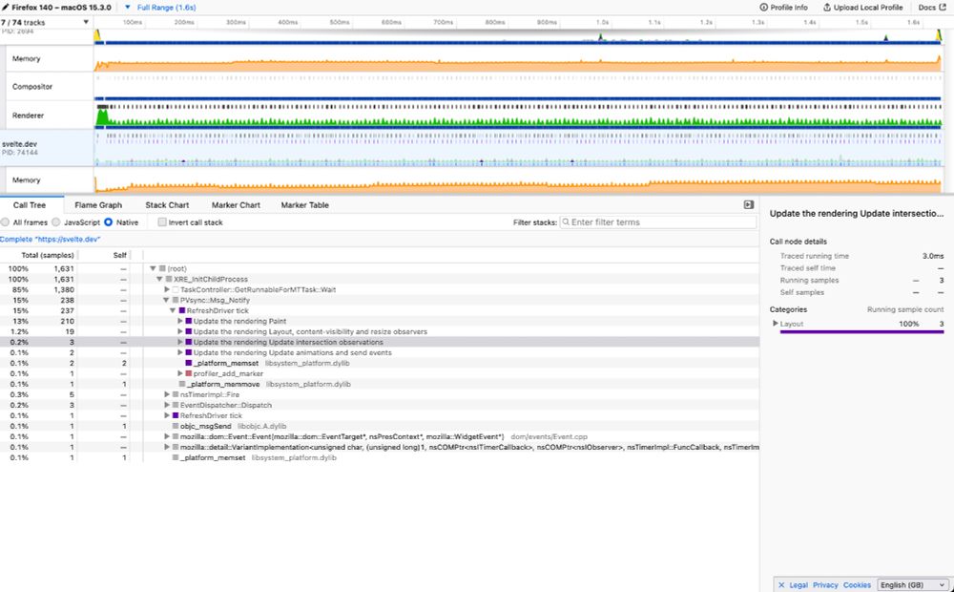Screen dimensions: 954x592
Task: Click the purple category square beside _platform_memset libsystem row
Action: point(189,363)
